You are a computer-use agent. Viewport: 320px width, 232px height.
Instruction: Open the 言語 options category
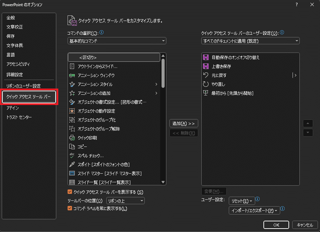pos(11,55)
